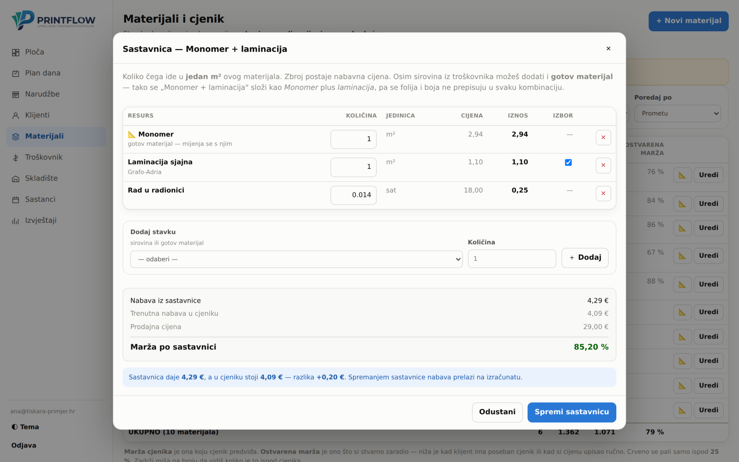This screenshot has height=462, width=739.
Task: Close the Sastavnica dialog with the ×
Action: [608, 49]
